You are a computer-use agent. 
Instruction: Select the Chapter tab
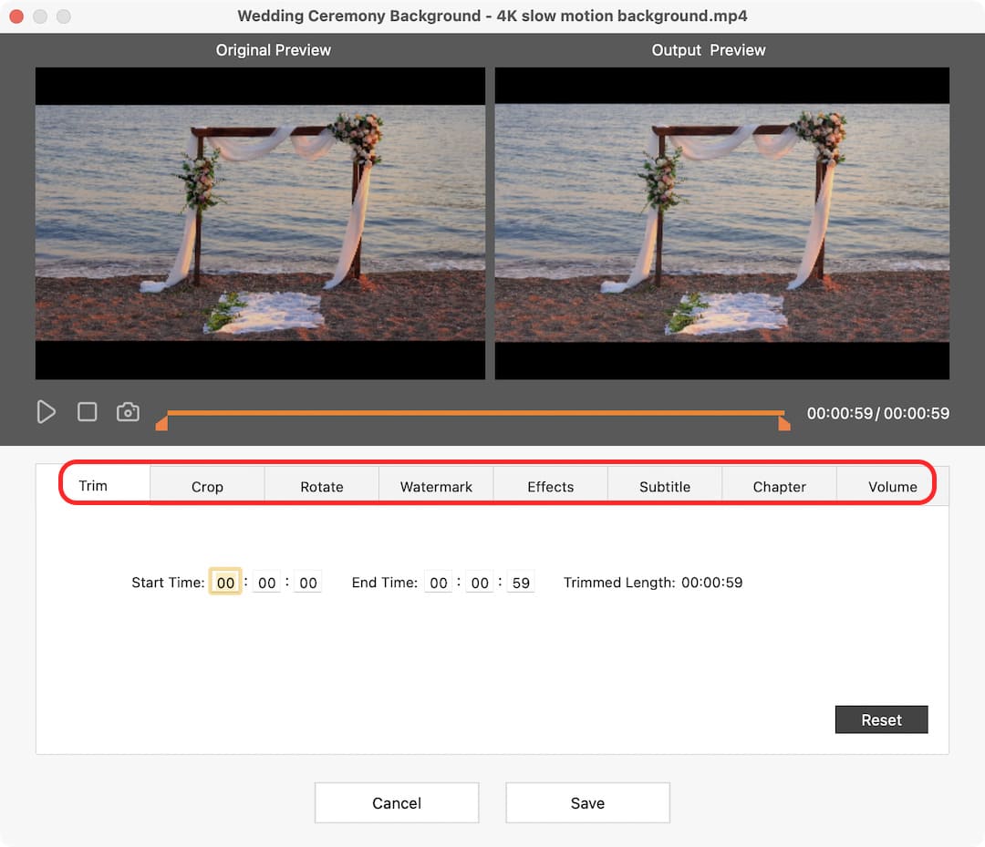[779, 487]
